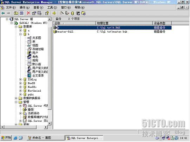
Task: Select the 规则 rules node
Action: tap(35, 60)
